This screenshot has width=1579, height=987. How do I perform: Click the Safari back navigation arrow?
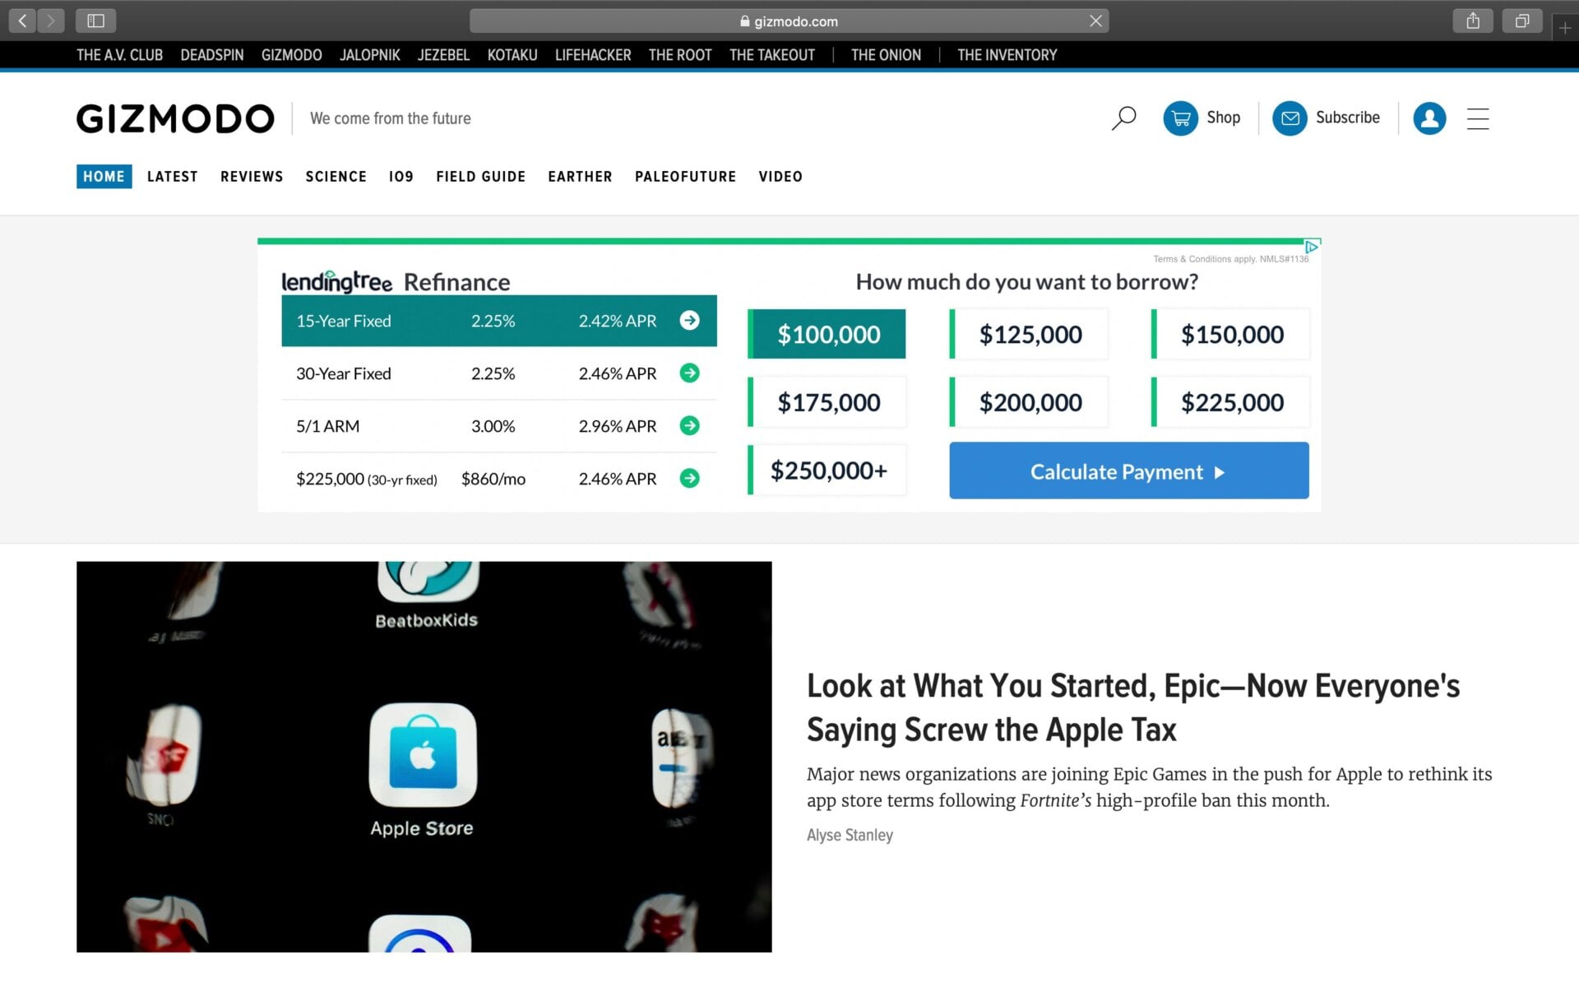(x=21, y=21)
